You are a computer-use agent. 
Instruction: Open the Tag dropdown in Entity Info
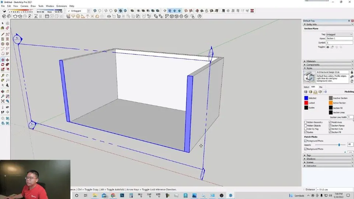tap(339, 35)
